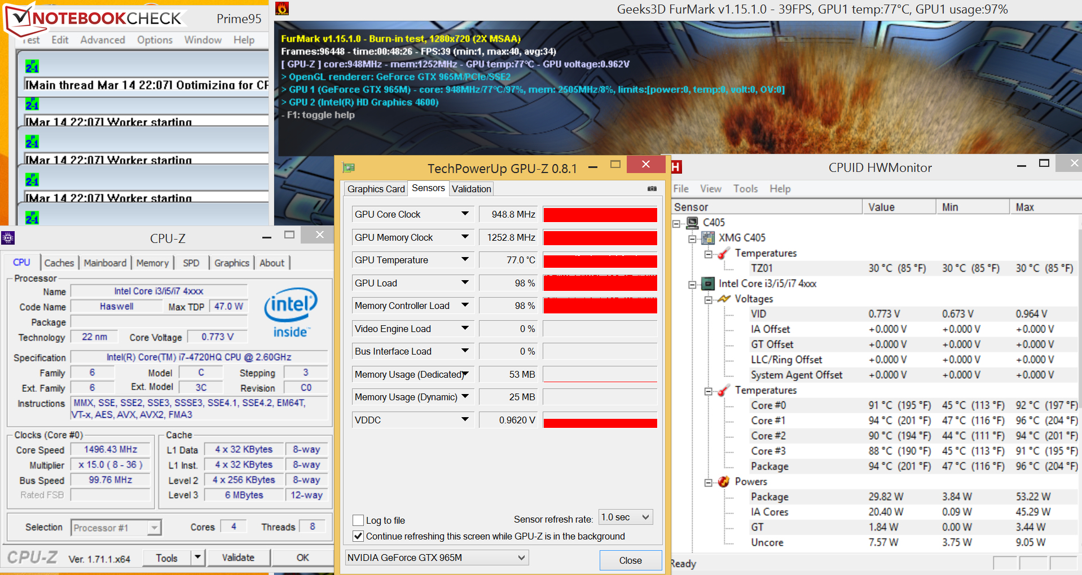The height and width of the screenshot is (575, 1082).
Task: Collapse the Powers tree node
Action: [x=708, y=482]
